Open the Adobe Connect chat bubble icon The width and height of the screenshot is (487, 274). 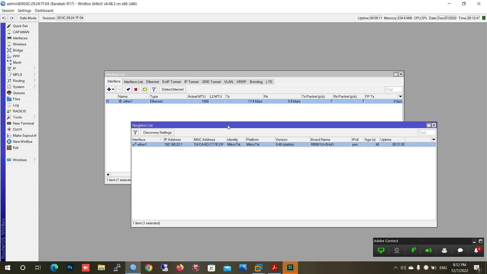coord(460,250)
